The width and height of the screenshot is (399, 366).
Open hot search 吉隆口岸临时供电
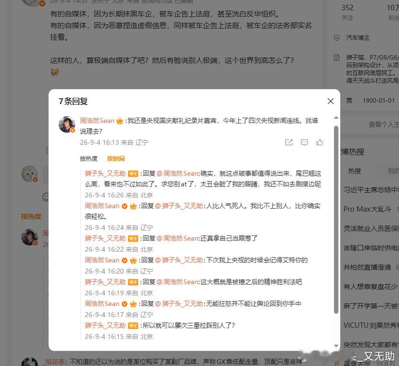[371, 248]
